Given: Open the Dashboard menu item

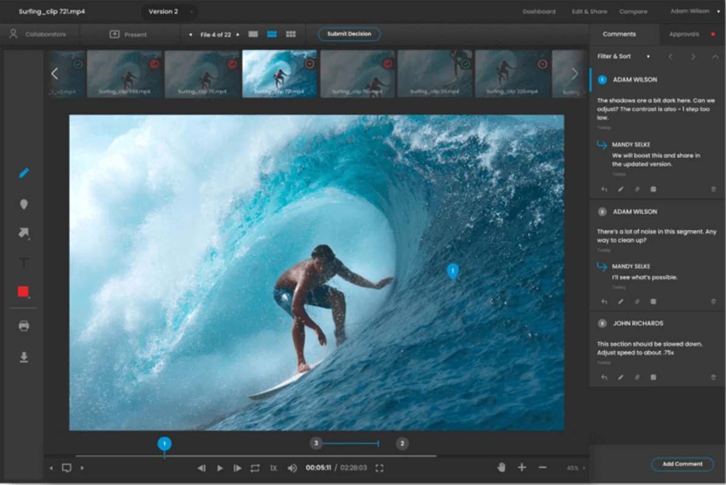Looking at the screenshot, I should (x=539, y=11).
